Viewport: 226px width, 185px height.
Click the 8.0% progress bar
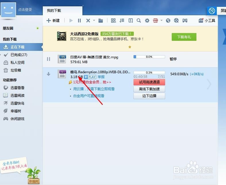(x=149, y=57)
